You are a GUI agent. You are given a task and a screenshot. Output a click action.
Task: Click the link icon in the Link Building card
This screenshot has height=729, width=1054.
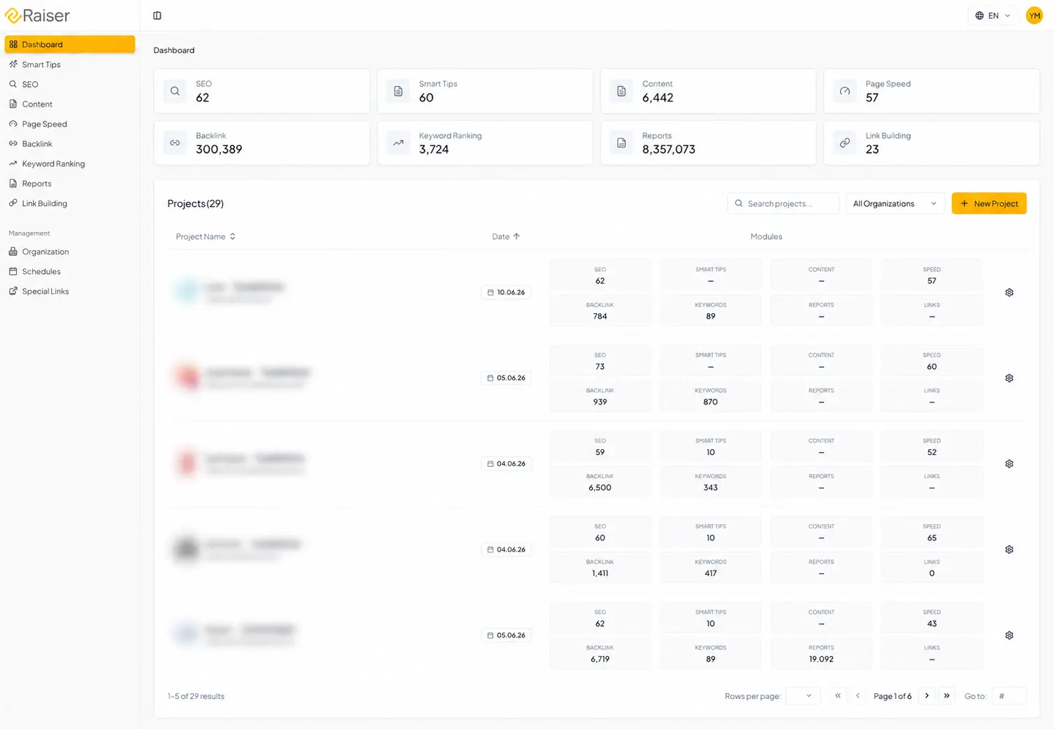tap(845, 143)
